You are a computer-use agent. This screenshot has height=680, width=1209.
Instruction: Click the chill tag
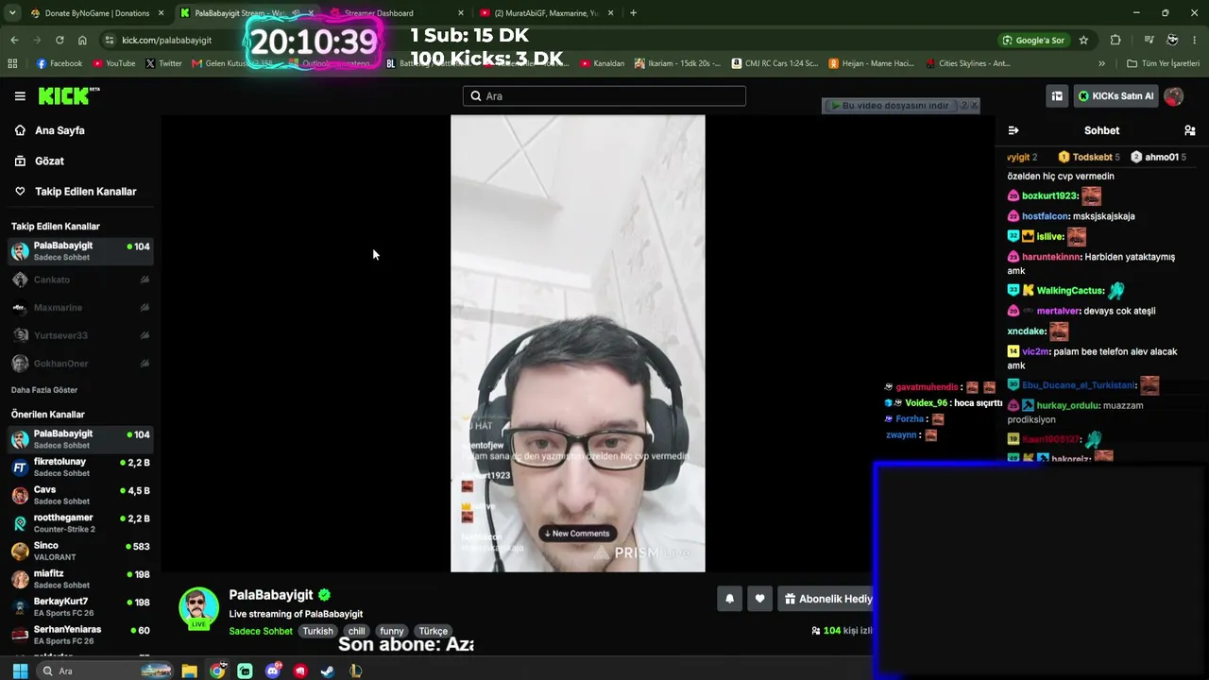point(356,631)
